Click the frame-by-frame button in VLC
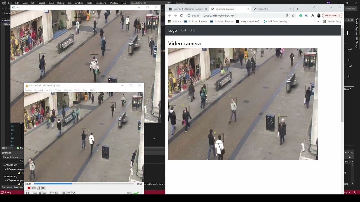Viewport: 360px width, 202px height. click(x=44, y=188)
